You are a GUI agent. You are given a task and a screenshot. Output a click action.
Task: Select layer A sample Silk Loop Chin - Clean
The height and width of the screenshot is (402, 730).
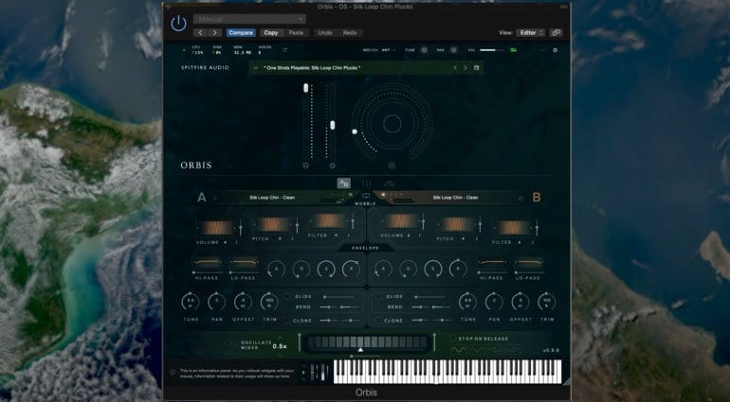pos(272,198)
